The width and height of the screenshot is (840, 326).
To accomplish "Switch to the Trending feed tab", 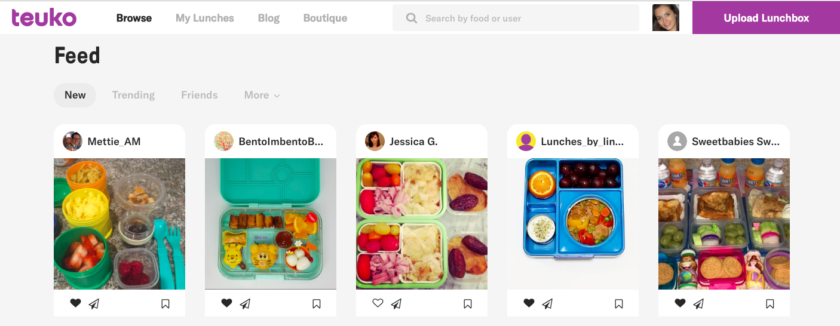I will 133,95.
